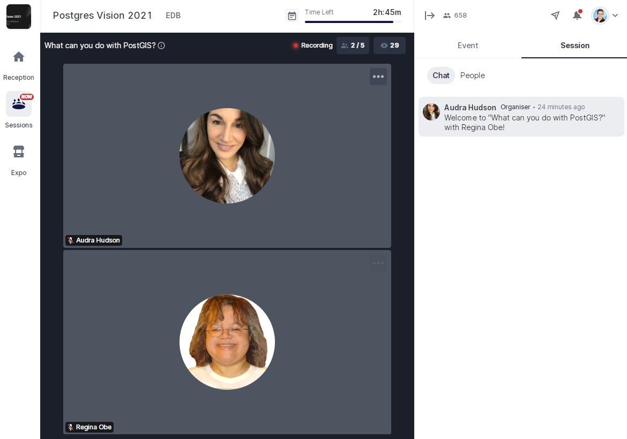This screenshot has height=439, width=627.
Task: Open the event schedule calendar icon
Action: point(292,16)
